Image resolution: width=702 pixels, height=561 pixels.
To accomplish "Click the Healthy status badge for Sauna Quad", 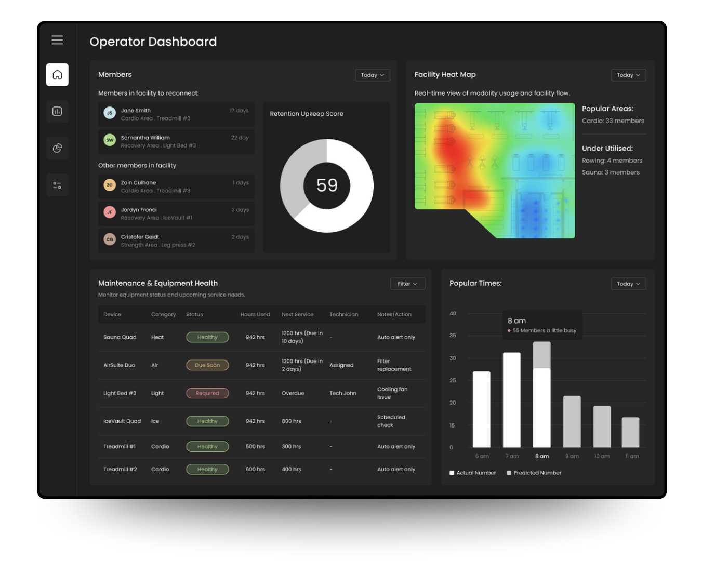I will pos(207,337).
